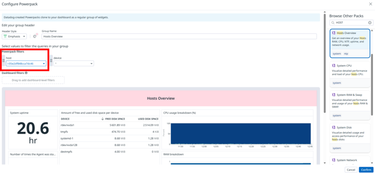Select the System Network pack

tap(350, 160)
